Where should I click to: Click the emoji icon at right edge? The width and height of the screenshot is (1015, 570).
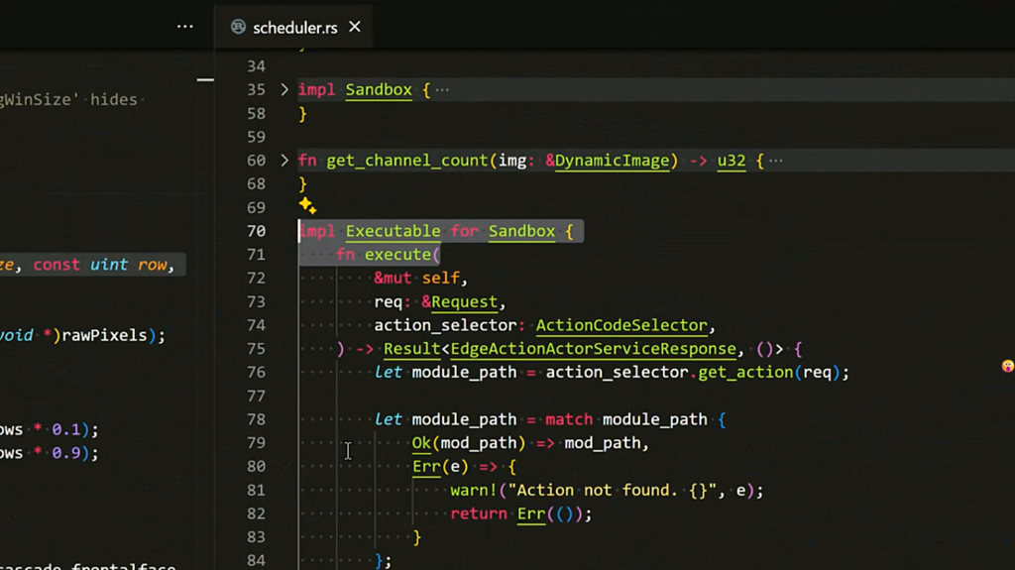pyautogui.click(x=1007, y=366)
